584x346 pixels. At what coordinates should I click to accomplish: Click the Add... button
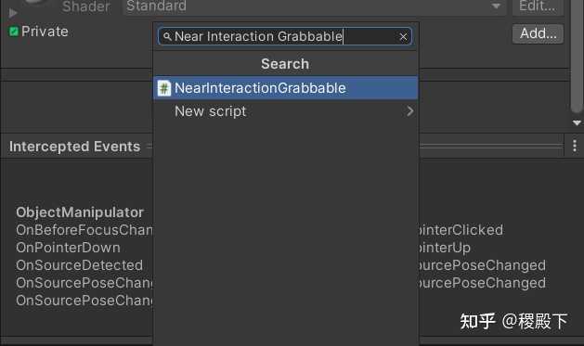click(538, 33)
